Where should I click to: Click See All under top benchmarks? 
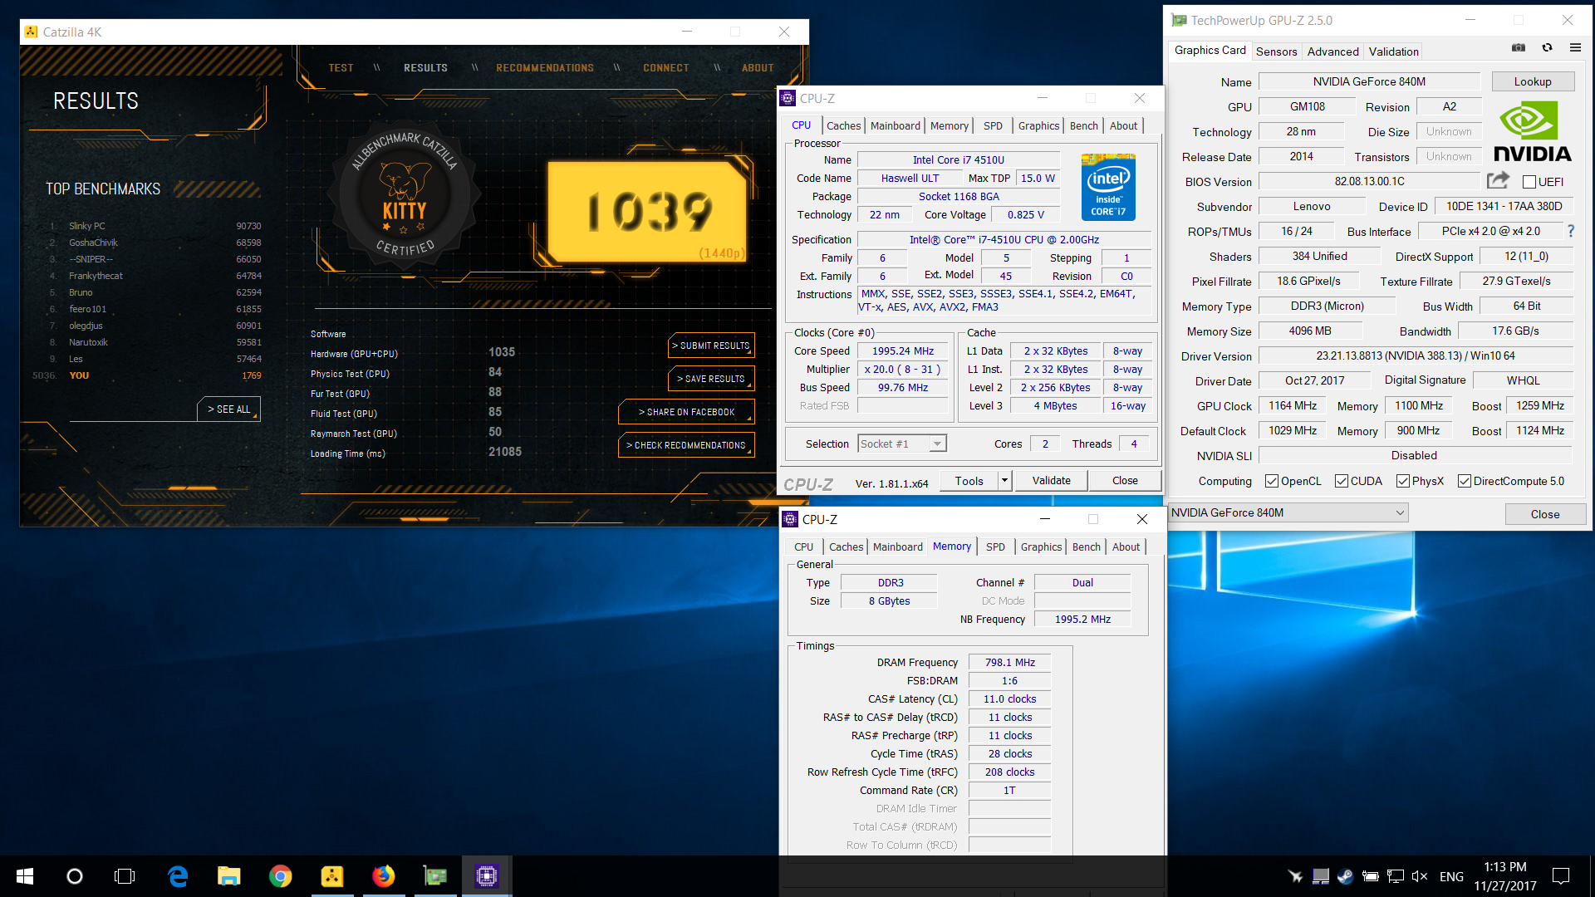(228, 409)
